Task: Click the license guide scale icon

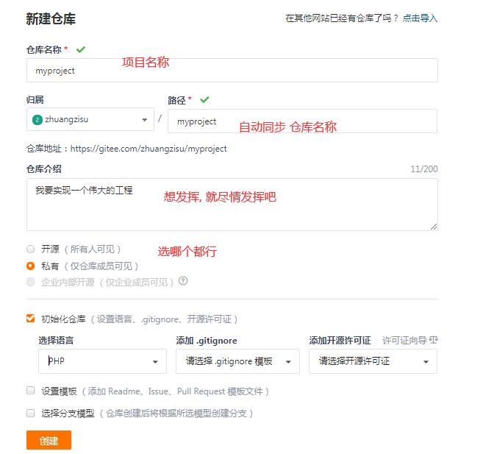Action: coord(433,341)
